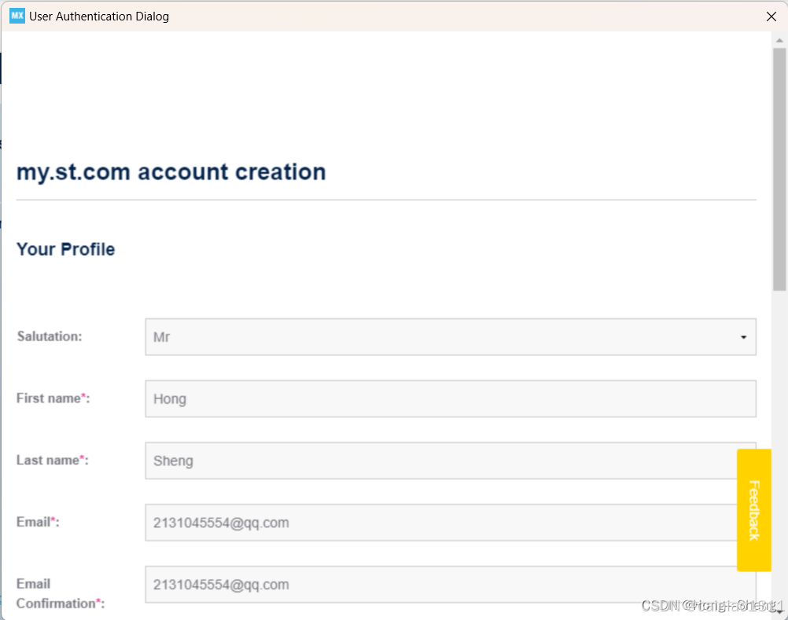
Task: Click the vertical scrollbar thumb
Action: pyautogui.click(x=779, y=169)
